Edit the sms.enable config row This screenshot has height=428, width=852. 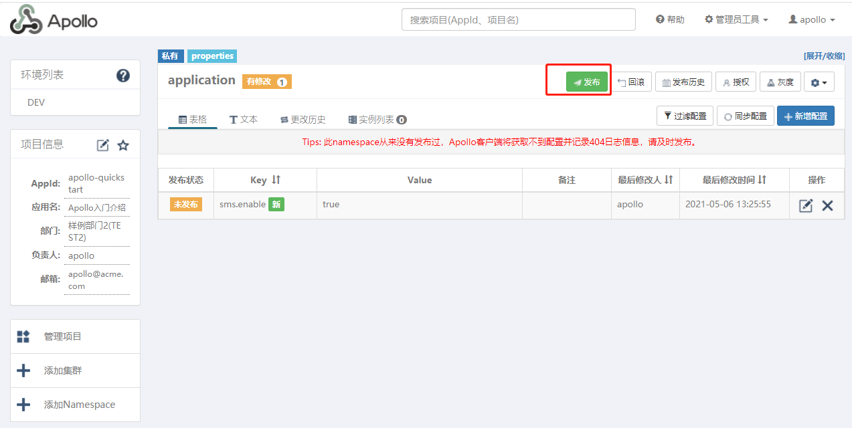click(x=806, y=205)
